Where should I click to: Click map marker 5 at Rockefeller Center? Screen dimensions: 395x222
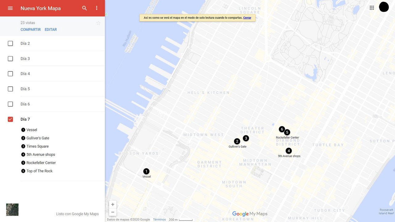(287, 132)
